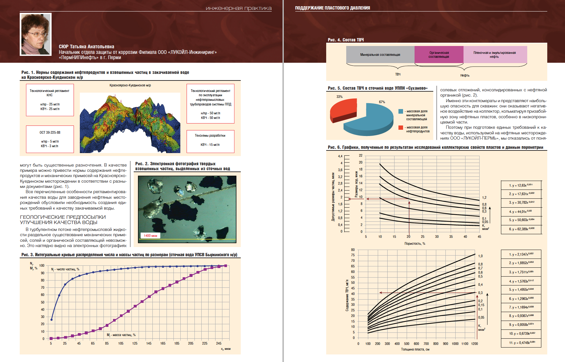Image resolution: width=565 pixels, height=362 pixels.
Task: Click the '1400 мкм' scale label
Action: 150,236
